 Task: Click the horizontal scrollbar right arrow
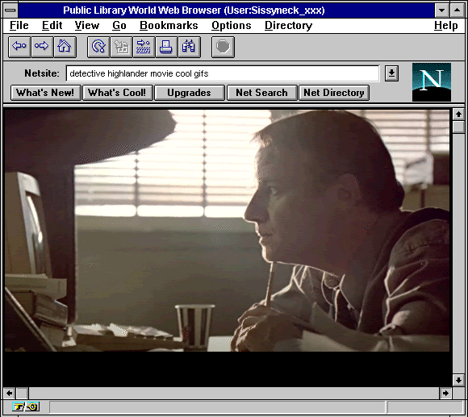tap(445, 393)
